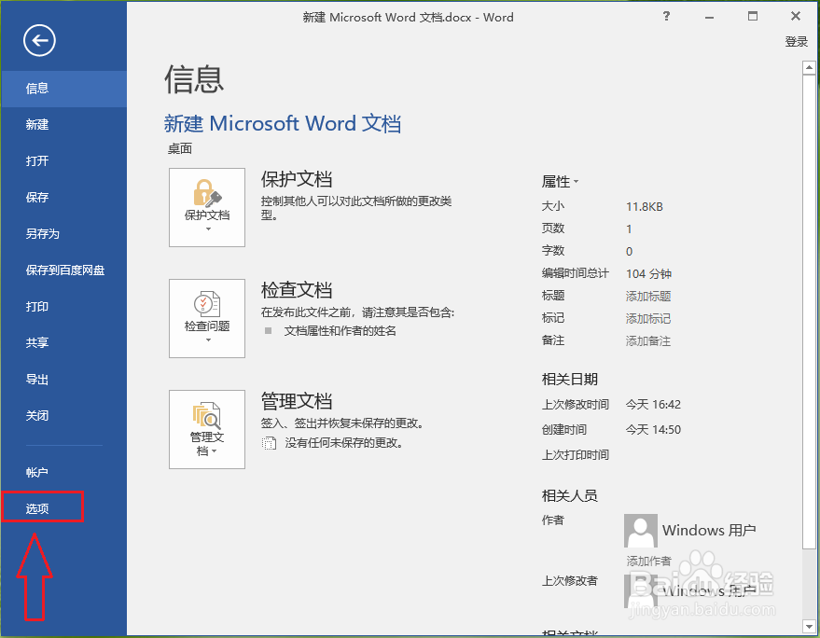
Task: Expand the 属性 properties dropdown
Action: click(560, 182)
